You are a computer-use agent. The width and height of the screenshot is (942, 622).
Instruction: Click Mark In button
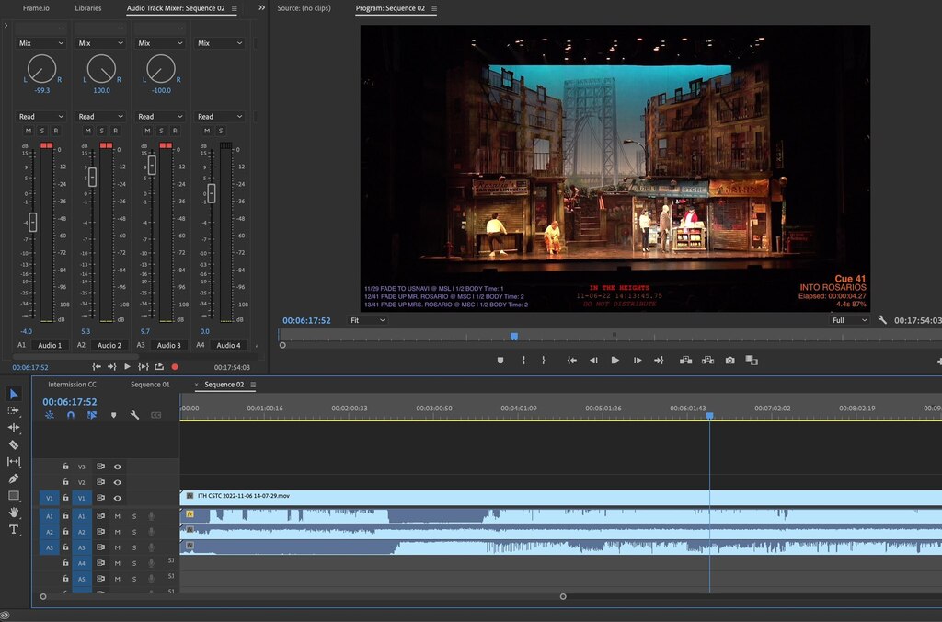point(523,361)
